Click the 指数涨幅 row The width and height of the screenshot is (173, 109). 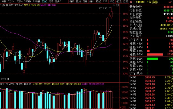click(x=151, y=21)
